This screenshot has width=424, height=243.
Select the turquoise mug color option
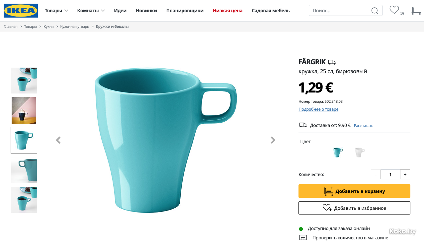(x=338, y=152)
